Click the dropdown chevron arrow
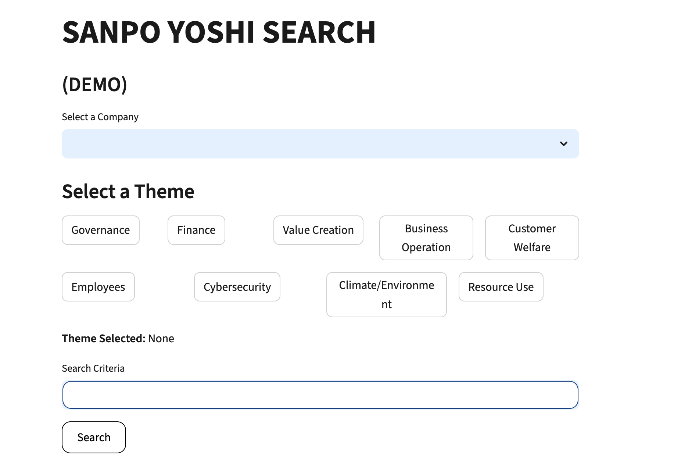The height and width of the screenshot is (464, 674). click(564, 143)
